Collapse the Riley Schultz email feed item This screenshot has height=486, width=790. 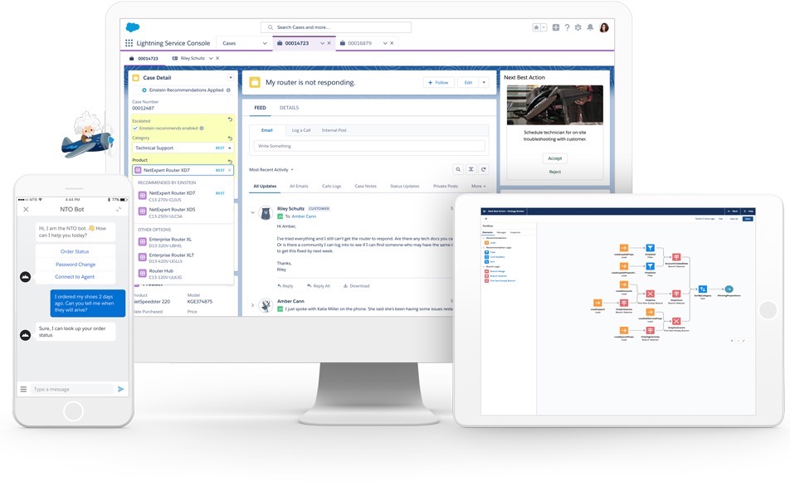(253, 212)
